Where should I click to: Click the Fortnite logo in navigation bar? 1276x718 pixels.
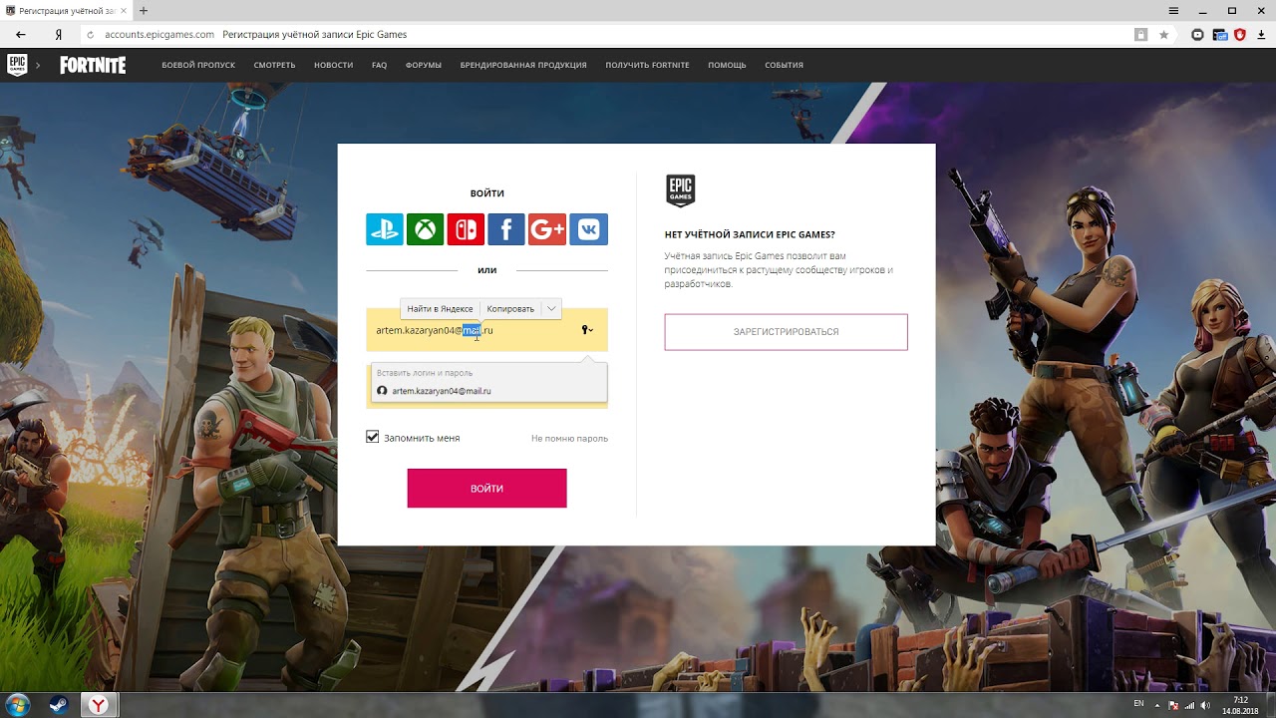click(x=93, y=65)
